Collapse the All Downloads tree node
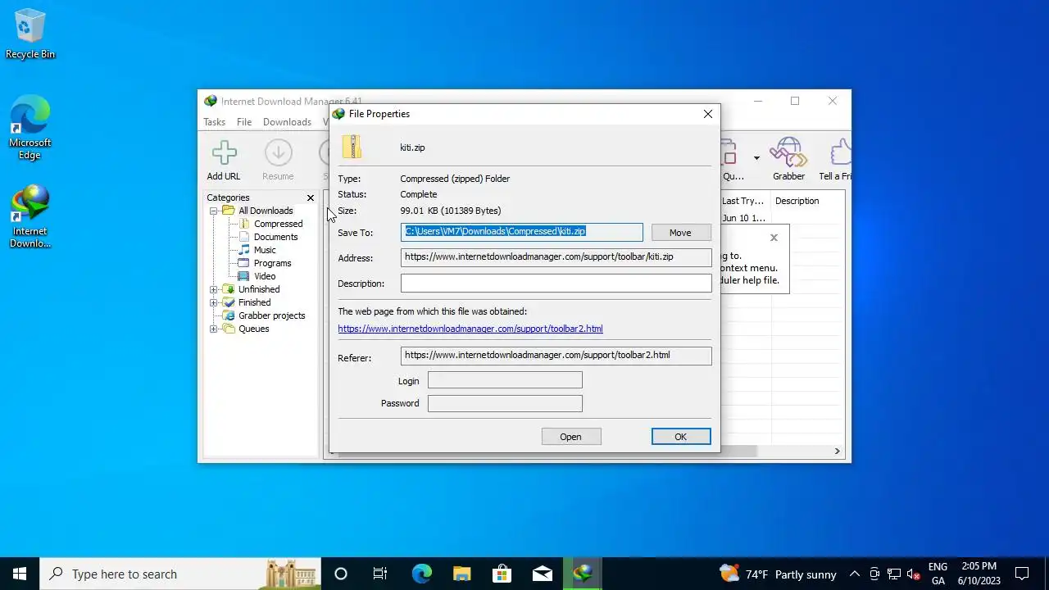 [x=214, y=211]
